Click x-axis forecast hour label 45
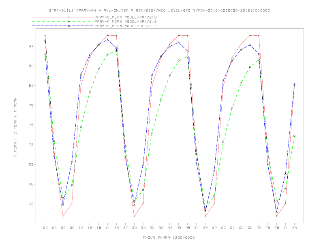The image size is (321, 248). point(179,228)
